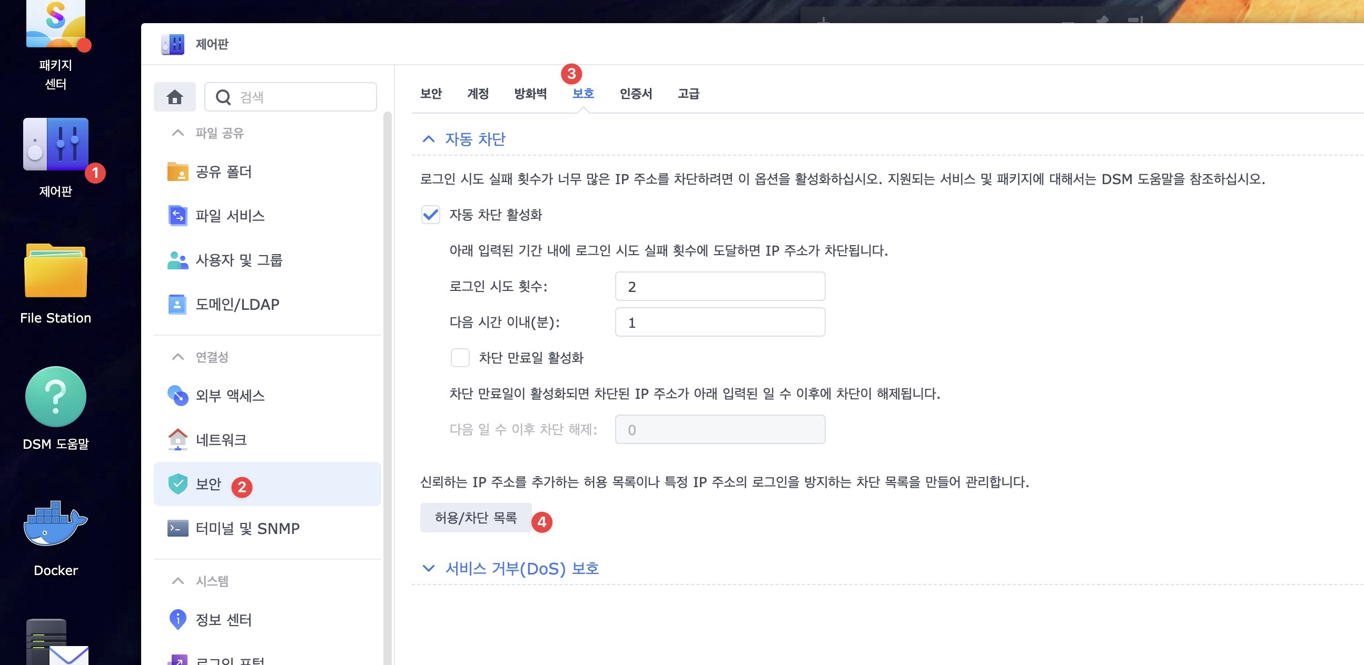Open File Station from desktop
This screenshot has width=1364, height=665.
click(56, 271)
